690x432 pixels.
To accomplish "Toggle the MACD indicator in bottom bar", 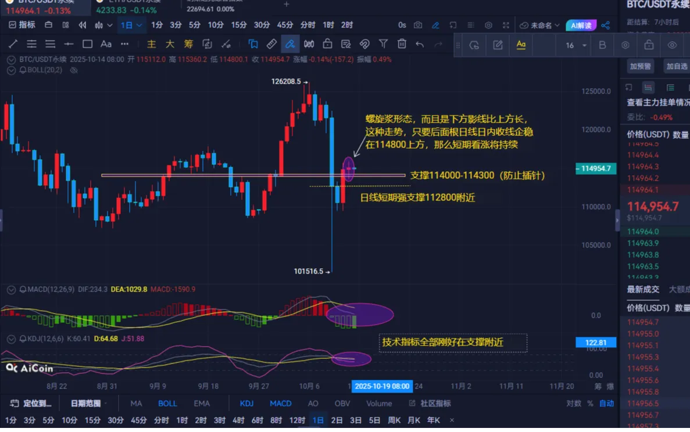I will click(280, 404).
